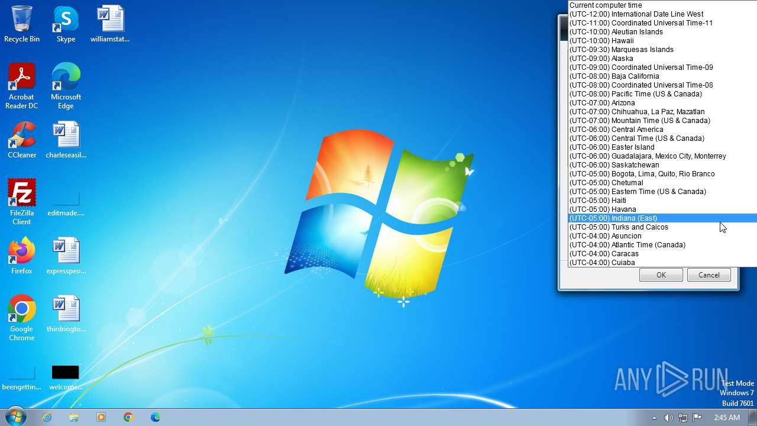
Task: Open the volume speaker tray icon
Action: [668, 418]
